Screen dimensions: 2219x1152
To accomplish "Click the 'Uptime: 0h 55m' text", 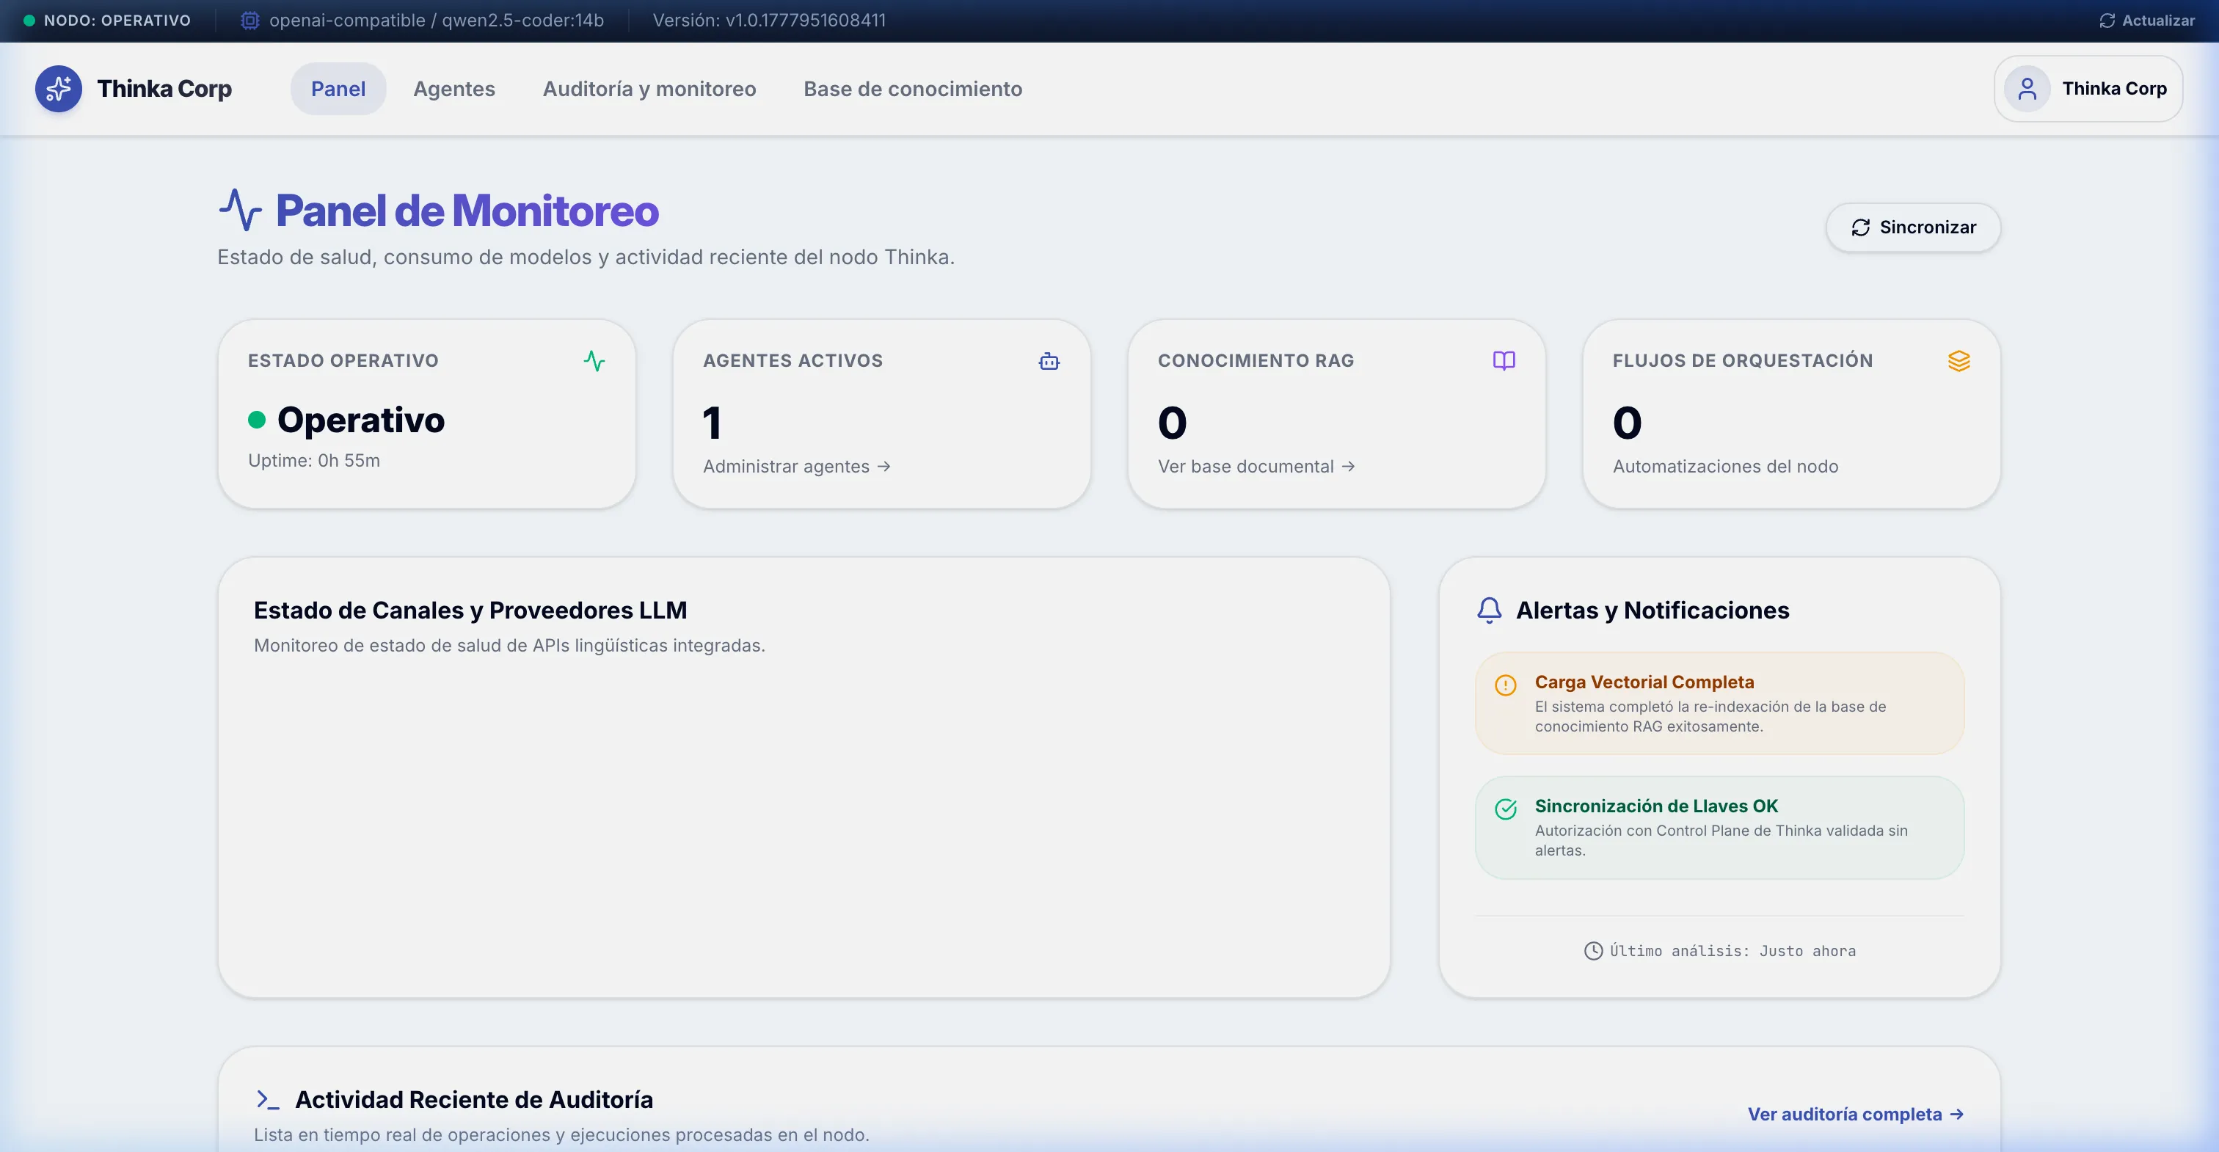I will (x=313, y=460).
